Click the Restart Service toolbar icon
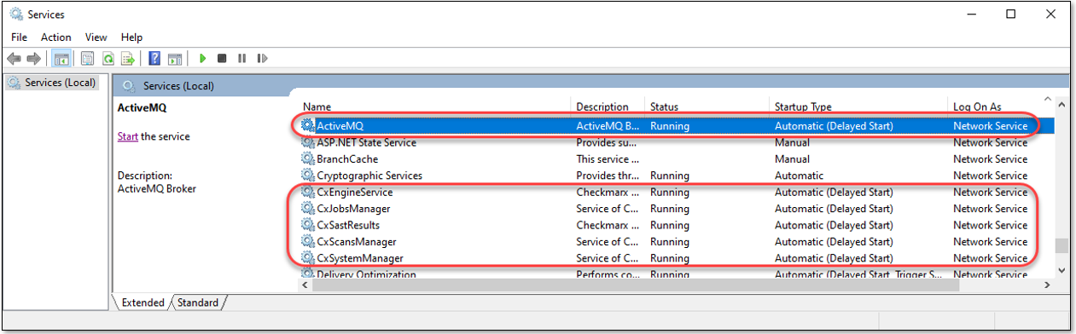The height and width of the screenshot is (334, 1076). click(x=262, y=59)
